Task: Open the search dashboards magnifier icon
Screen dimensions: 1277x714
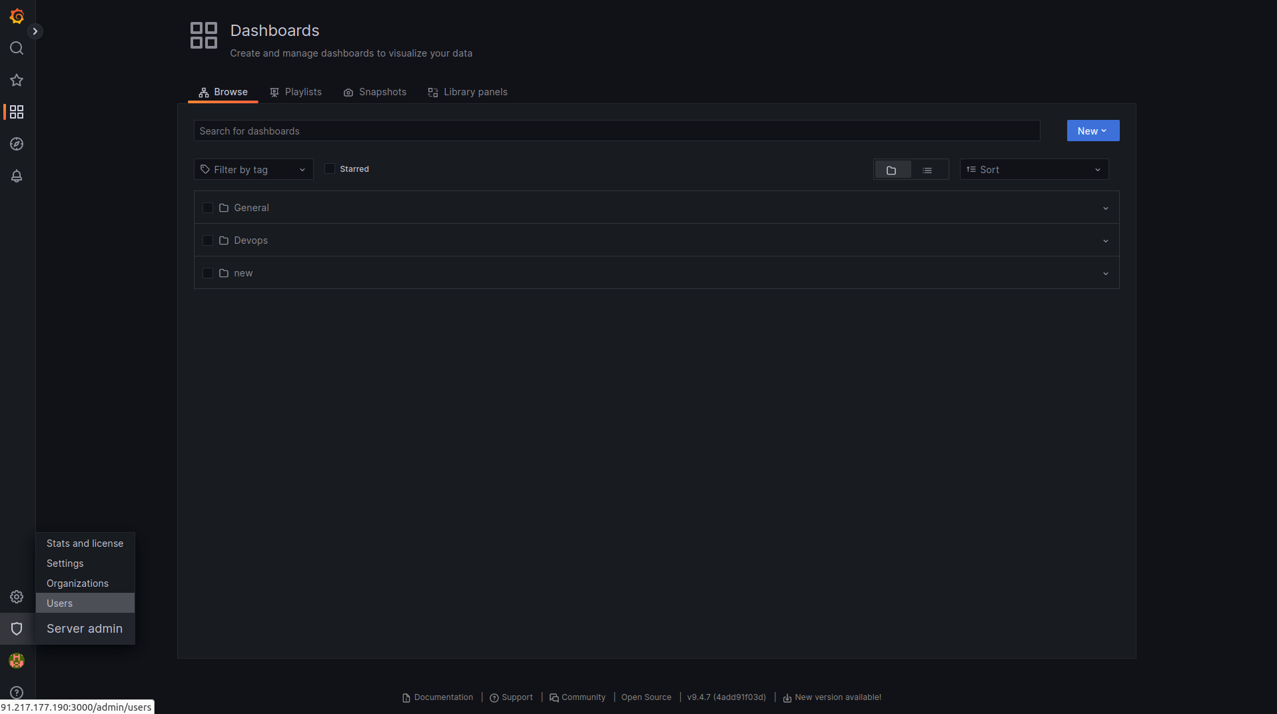Action: click(17, 48)
